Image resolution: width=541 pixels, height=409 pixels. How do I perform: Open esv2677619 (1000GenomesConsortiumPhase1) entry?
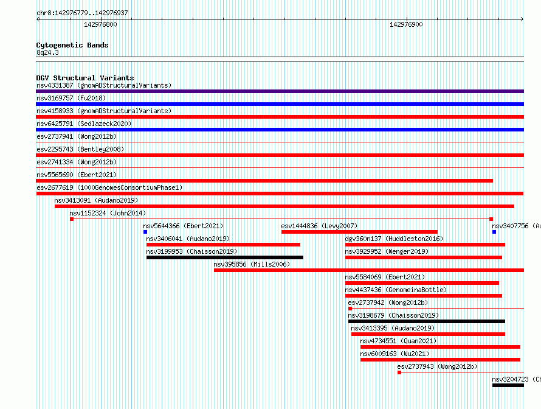pos(109,187)
